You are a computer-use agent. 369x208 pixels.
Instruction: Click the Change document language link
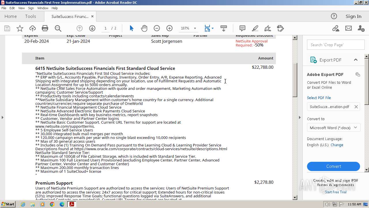337,145
